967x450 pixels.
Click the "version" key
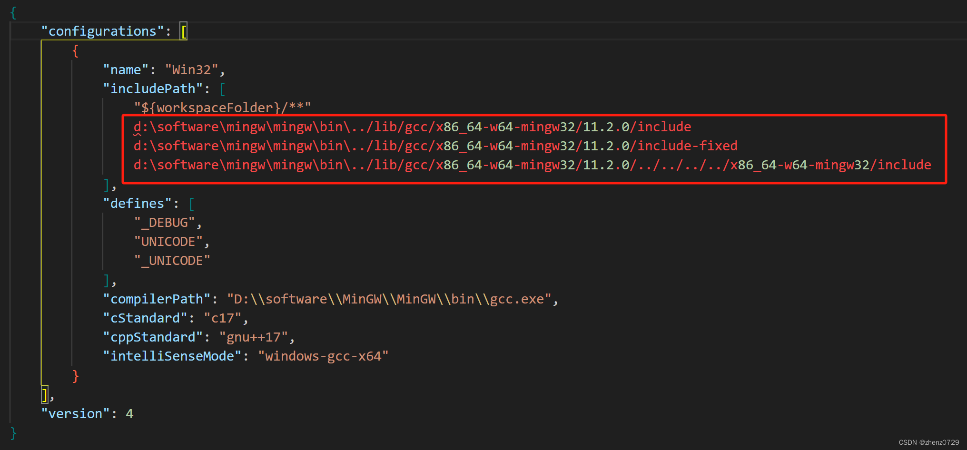[76, 414]
